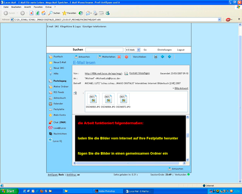Expand the address bar dropdown arrow
Image resolution: width=242 pixels, height=194 pixels.
[219, 20]
